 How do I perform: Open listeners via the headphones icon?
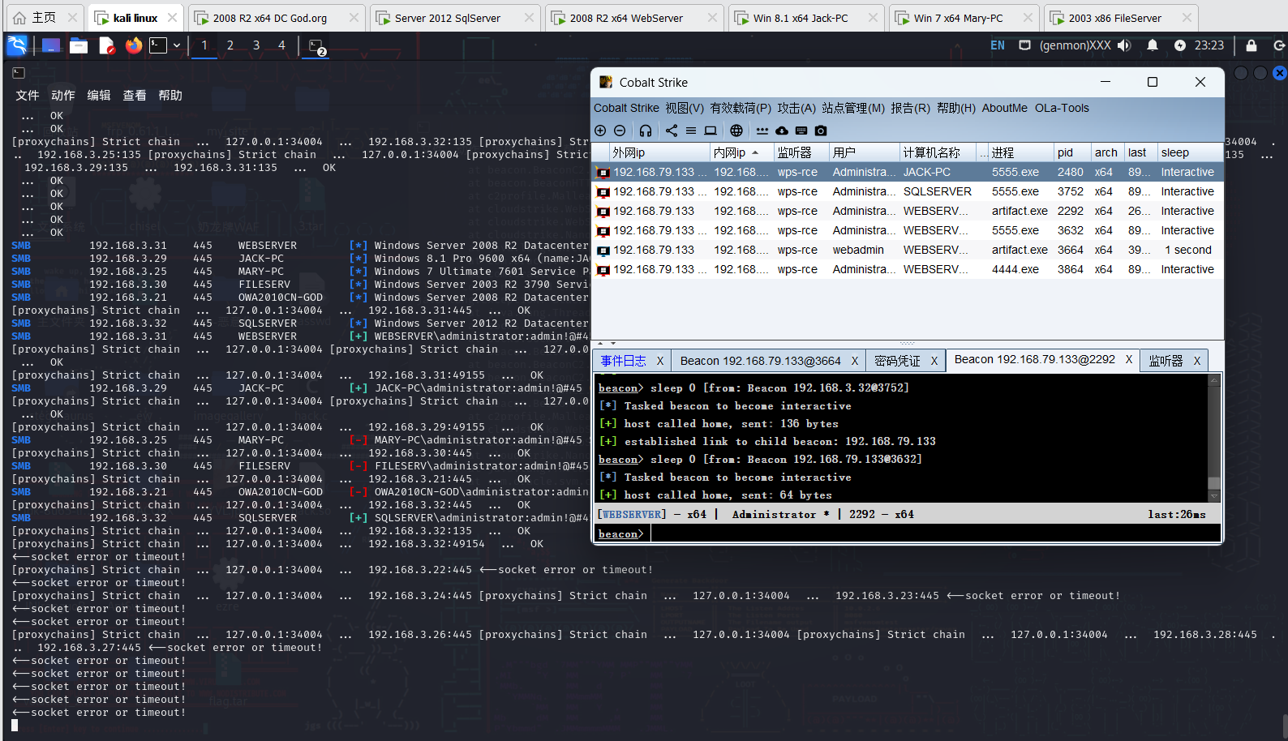click(x=646, y=131)
